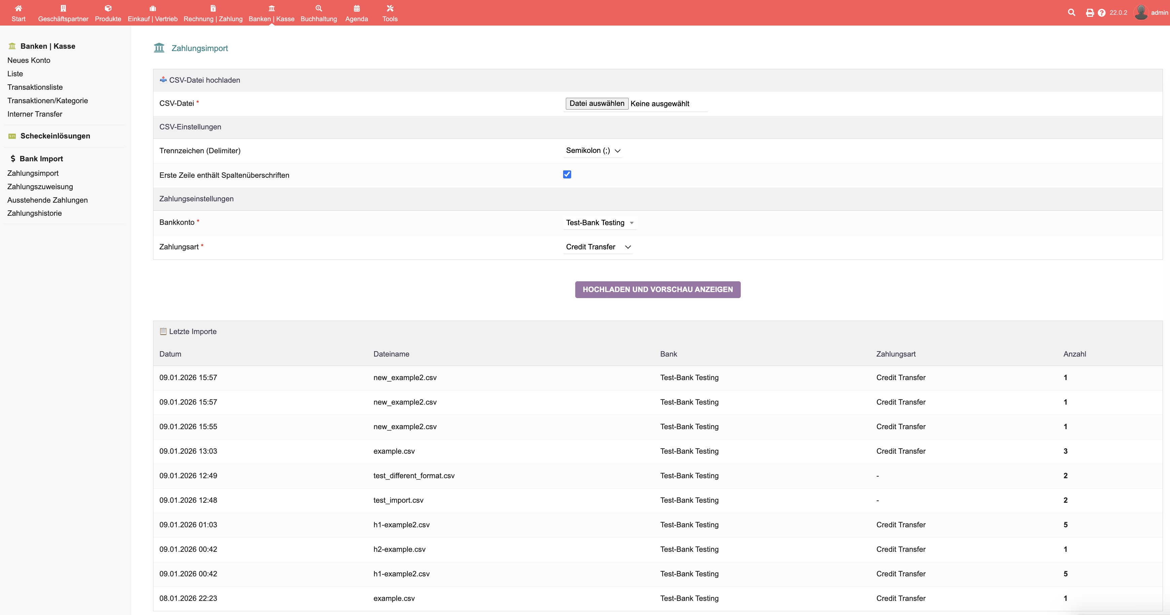Click Datei auswählen file button
Screen dimensions: 1170x615
(596, 104)
